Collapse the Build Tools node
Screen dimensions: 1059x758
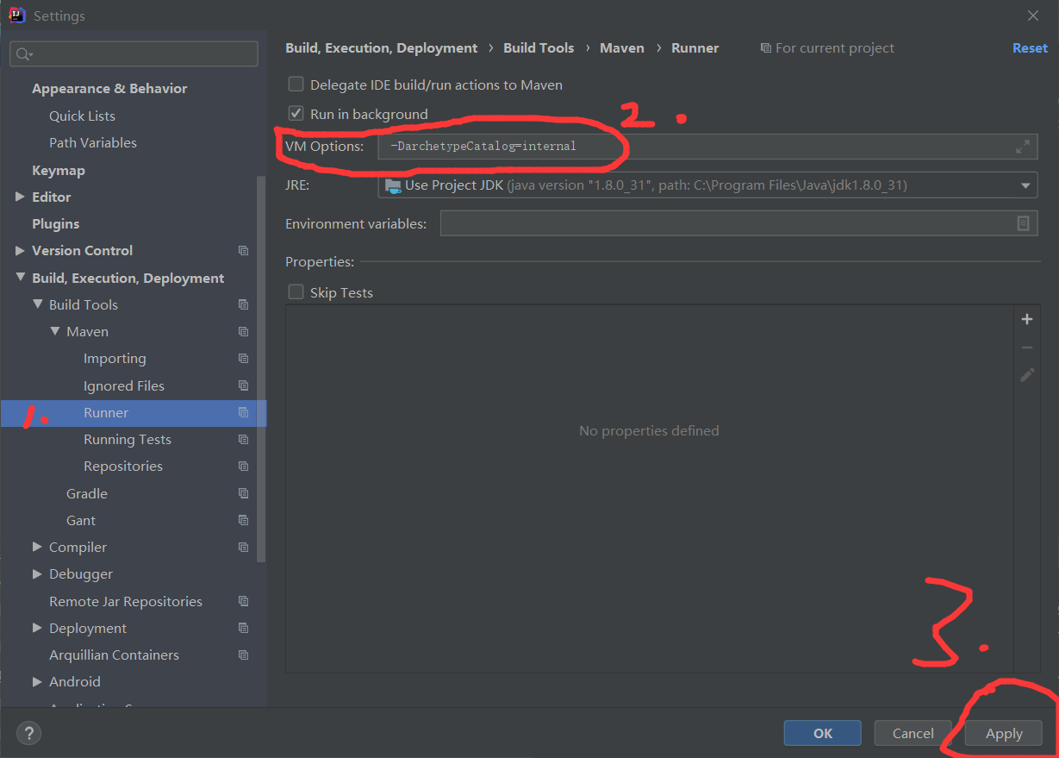[37, 304]
